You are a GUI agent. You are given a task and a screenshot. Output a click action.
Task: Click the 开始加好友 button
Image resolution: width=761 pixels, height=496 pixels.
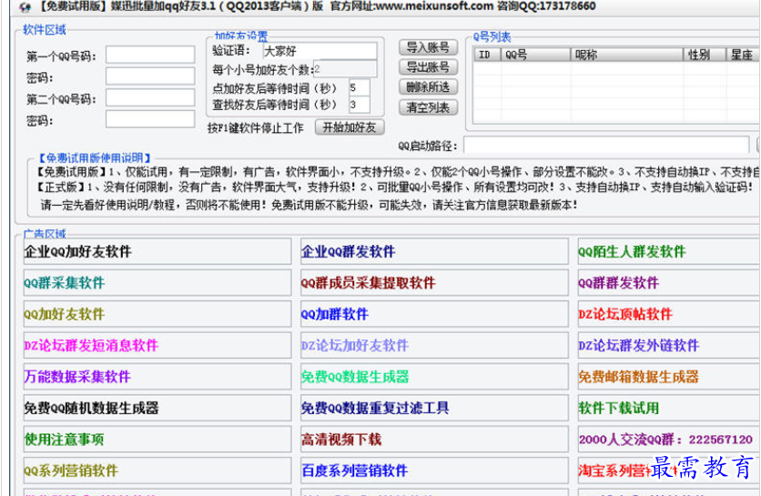tap(350, 127)
